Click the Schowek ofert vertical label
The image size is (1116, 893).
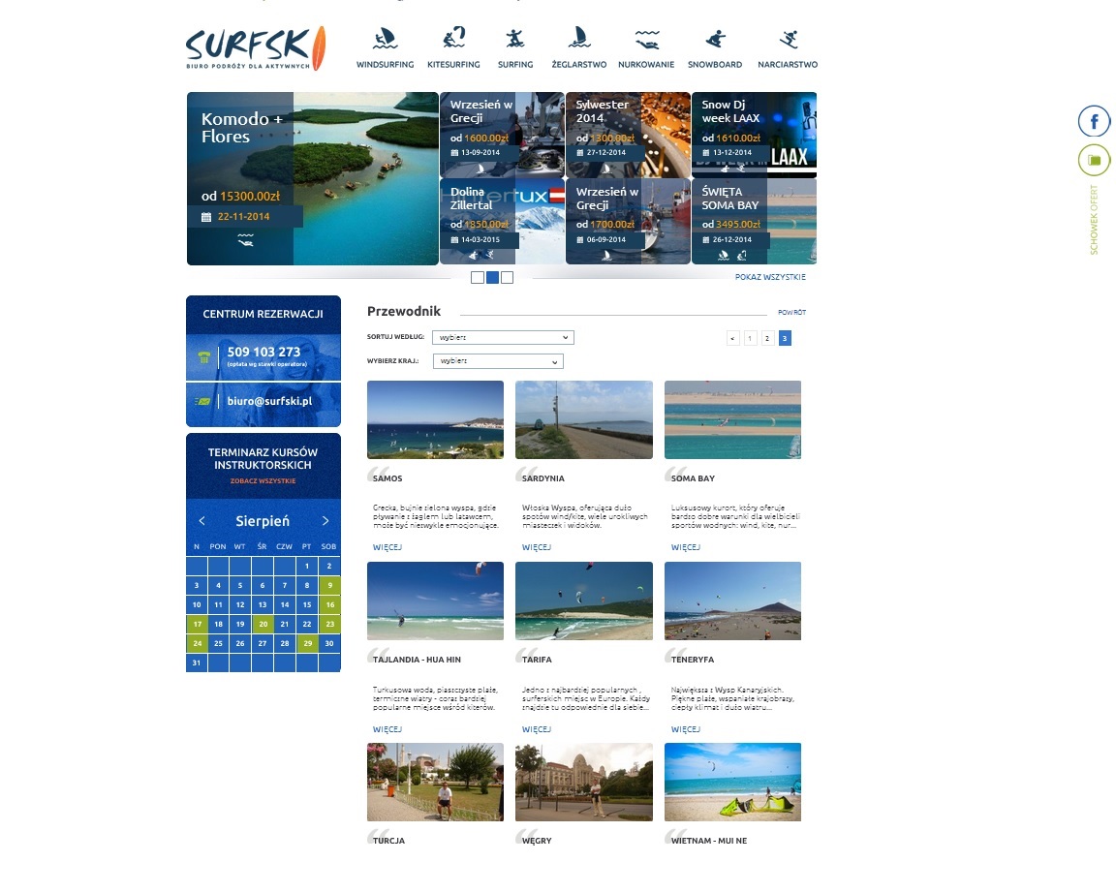(x=1094, y=220)
